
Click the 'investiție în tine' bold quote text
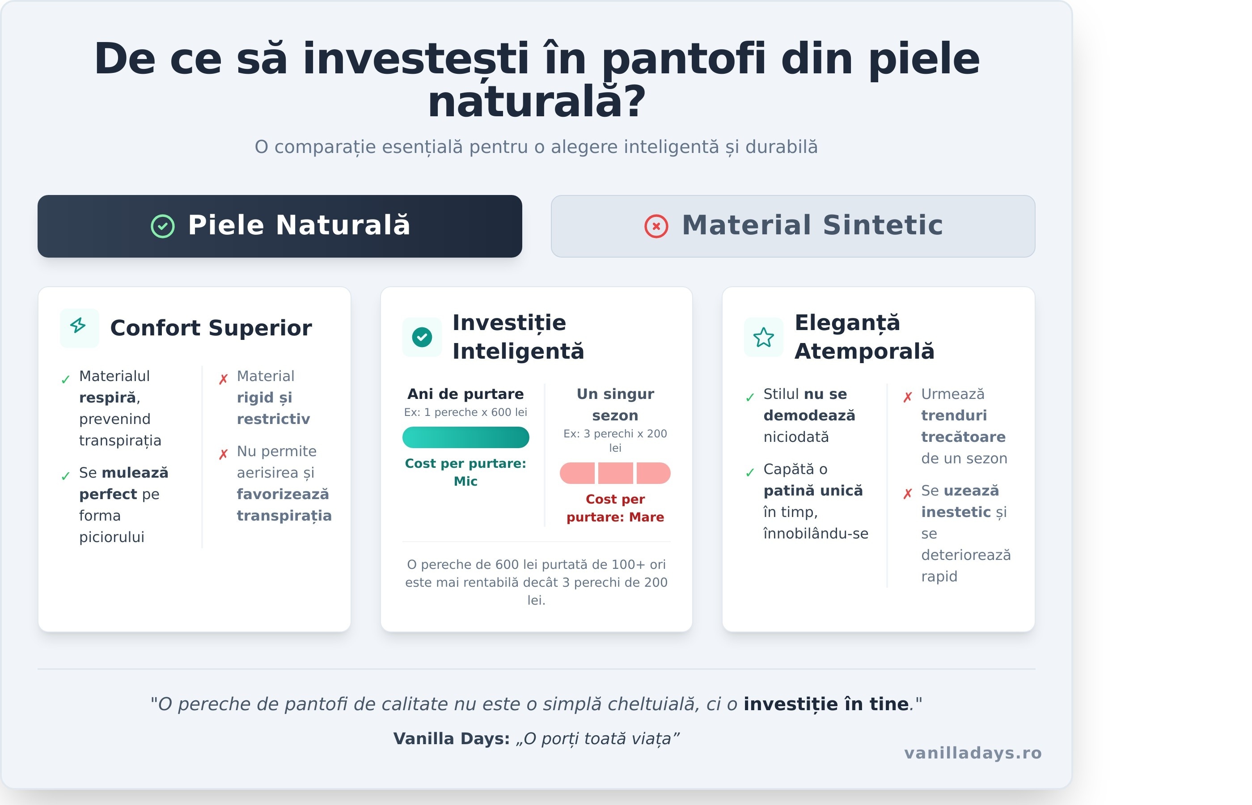point(825,703)
